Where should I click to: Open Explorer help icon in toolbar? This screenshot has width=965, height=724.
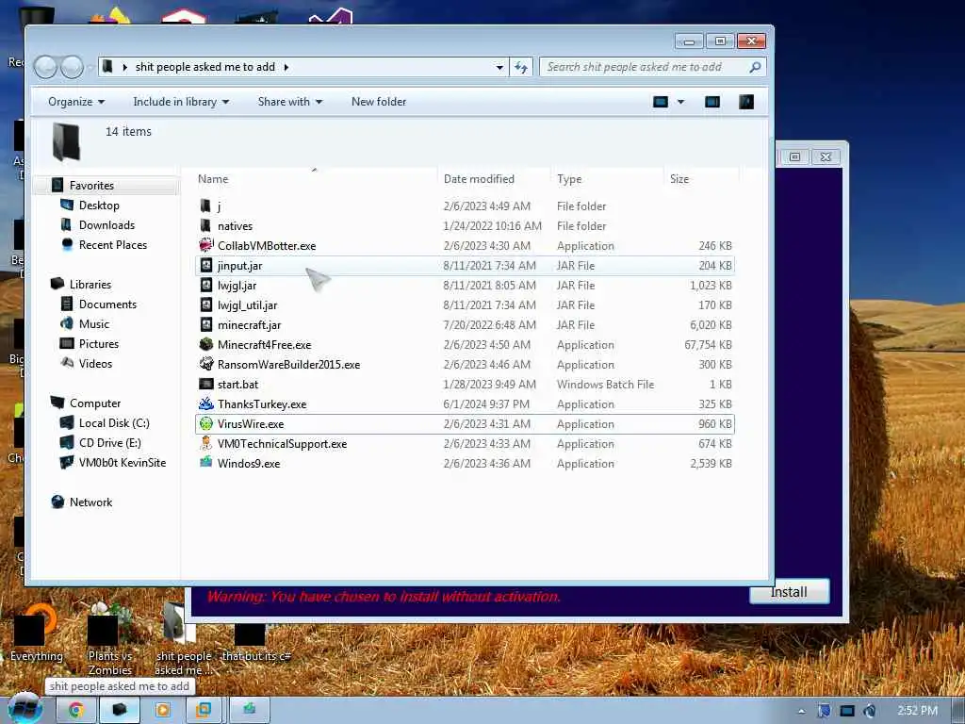pos(746,102)
